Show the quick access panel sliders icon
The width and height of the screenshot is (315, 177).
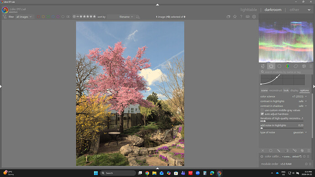[263, 66]
